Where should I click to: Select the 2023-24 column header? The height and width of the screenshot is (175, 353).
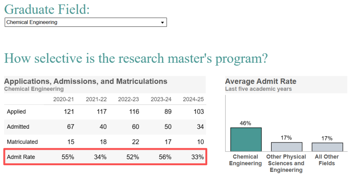click(161, 99)
